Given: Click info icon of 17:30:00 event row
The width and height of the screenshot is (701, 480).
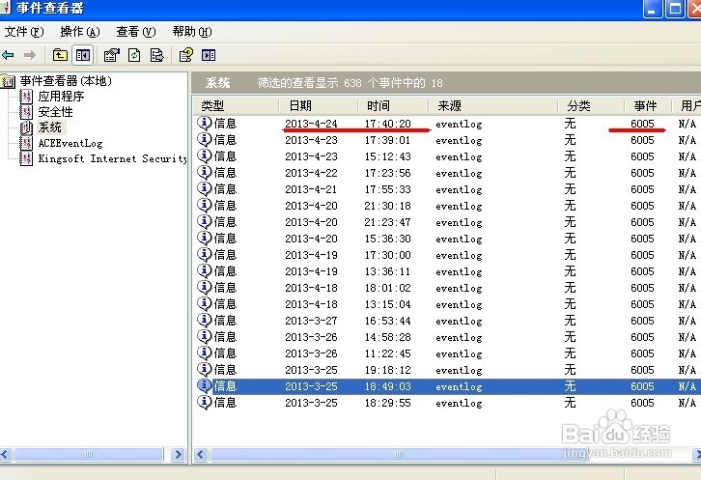Looking at the screenshot, I should tap(205, 255).
